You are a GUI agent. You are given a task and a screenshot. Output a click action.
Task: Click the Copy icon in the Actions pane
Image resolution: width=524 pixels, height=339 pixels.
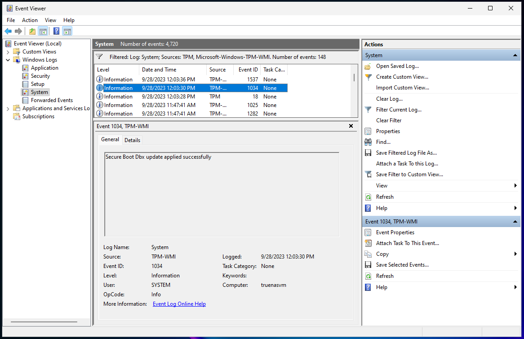[368, 254]
